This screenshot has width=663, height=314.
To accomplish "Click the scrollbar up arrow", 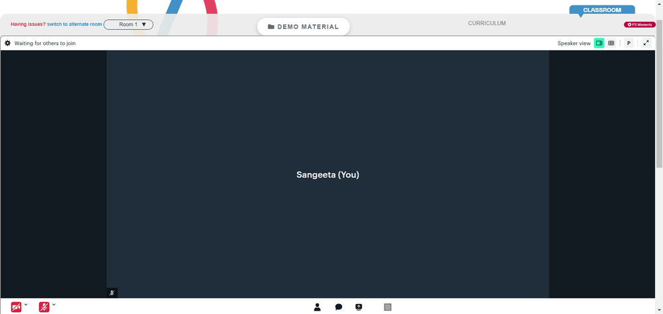I will click(x=659, y=3).
